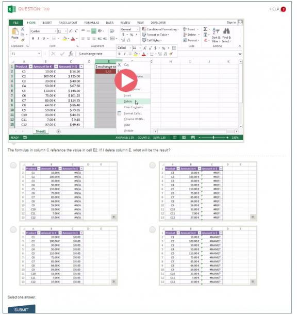Switch to the Formulas ribbon tab
Viewport: 297px width, 315px height.
coord(92,23)
